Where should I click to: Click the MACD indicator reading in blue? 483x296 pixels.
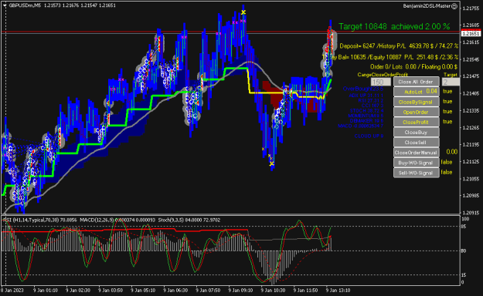pyautogui.click(x=360, y=126)
